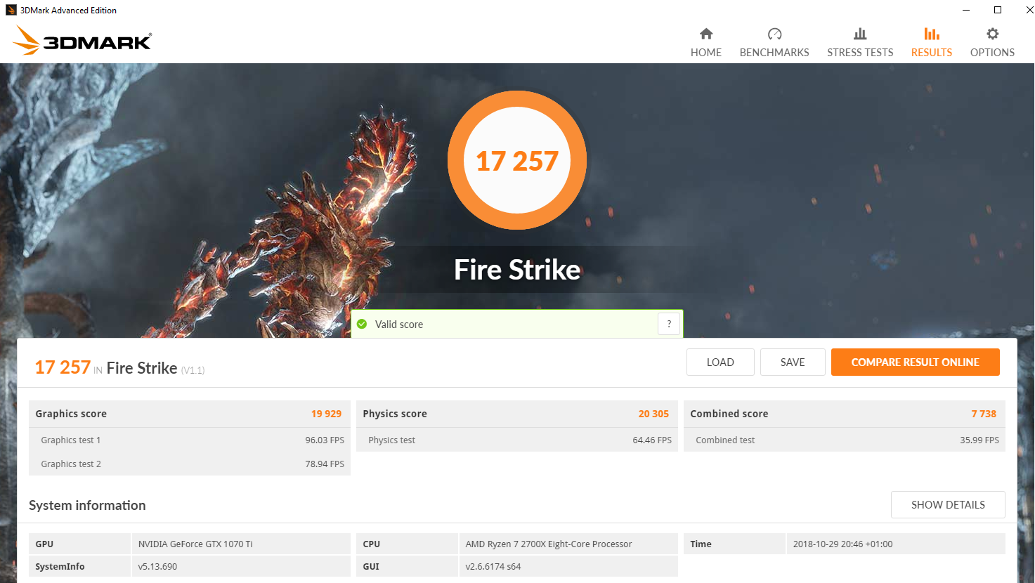The height and width of the screenshot is (583, 1035).
Task: Click the SAVE button
Action: [793, 362]
